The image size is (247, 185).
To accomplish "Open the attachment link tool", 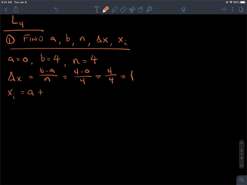I will click(149, 9).
